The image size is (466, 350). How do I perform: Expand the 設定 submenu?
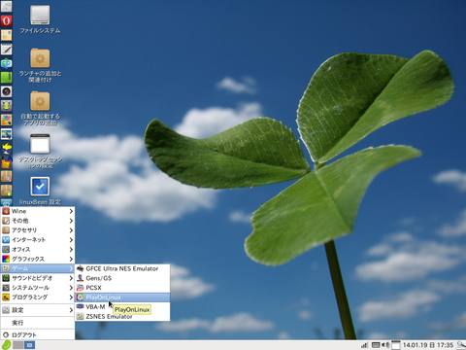[x=38, y=310]
